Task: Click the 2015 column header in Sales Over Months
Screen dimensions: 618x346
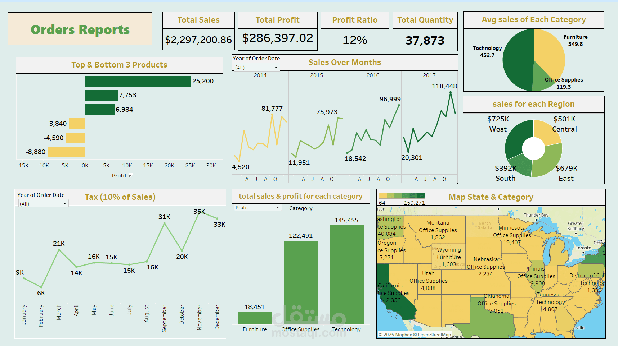Action: point(317,75)
